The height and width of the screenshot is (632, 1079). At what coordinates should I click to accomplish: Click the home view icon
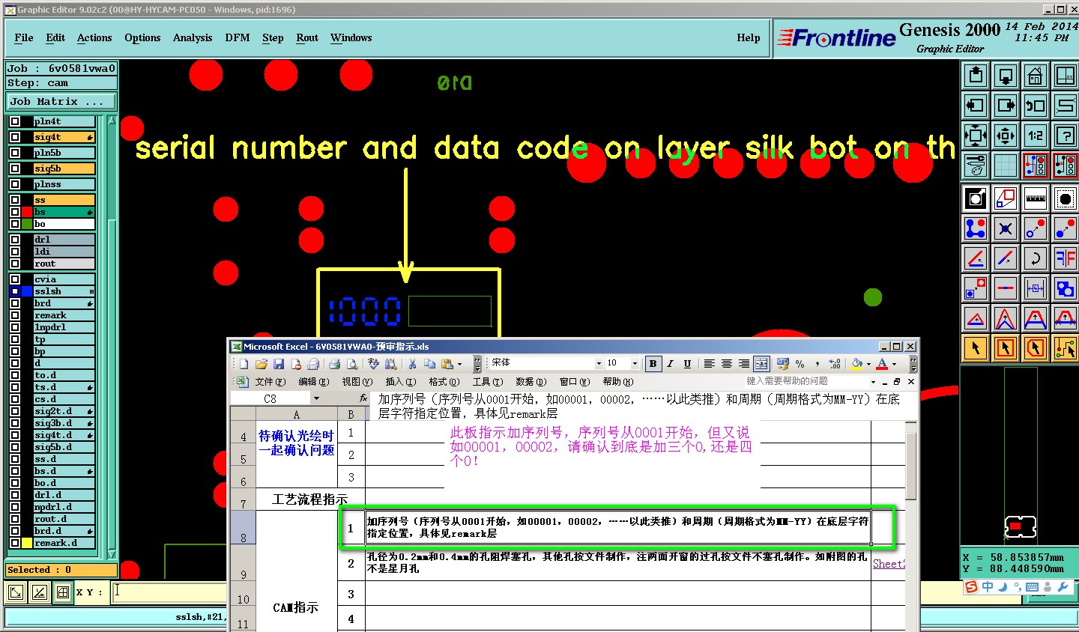point(1036,76)
